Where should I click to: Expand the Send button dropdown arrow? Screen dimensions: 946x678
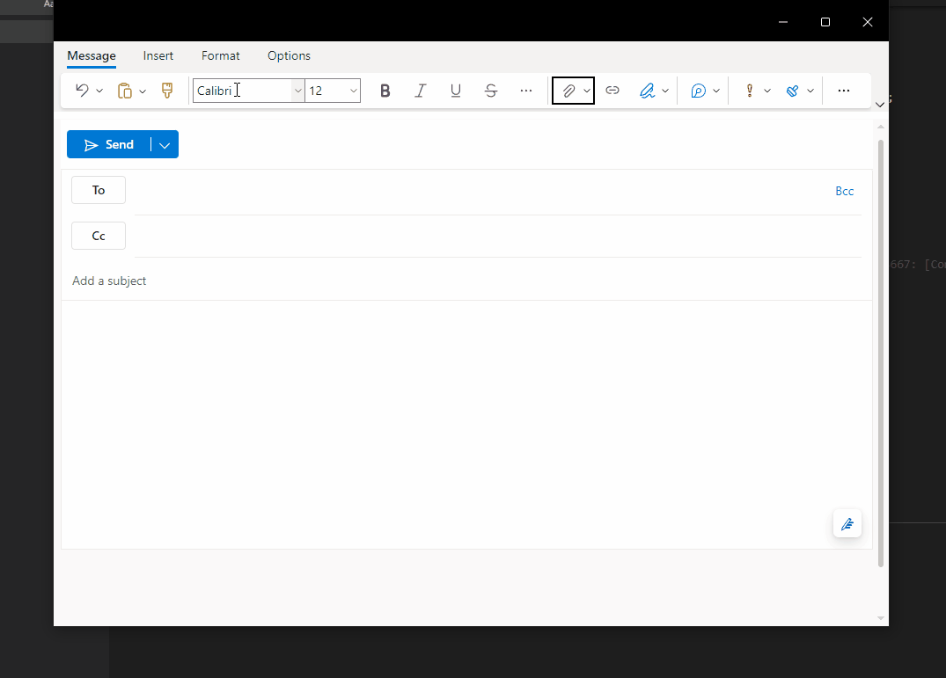164,144
